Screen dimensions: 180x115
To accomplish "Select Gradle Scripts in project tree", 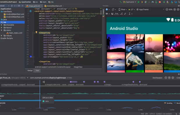I will click(7, 38).
